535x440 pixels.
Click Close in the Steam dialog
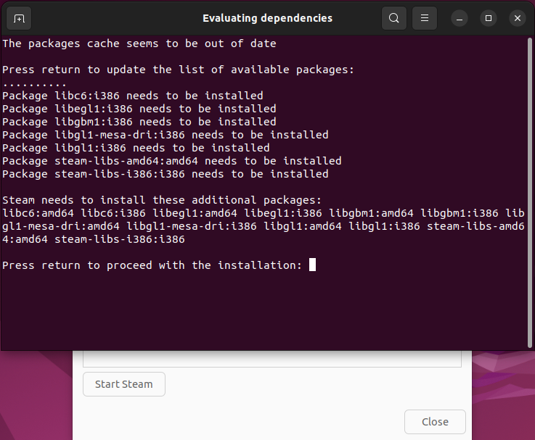click(435, 422)
